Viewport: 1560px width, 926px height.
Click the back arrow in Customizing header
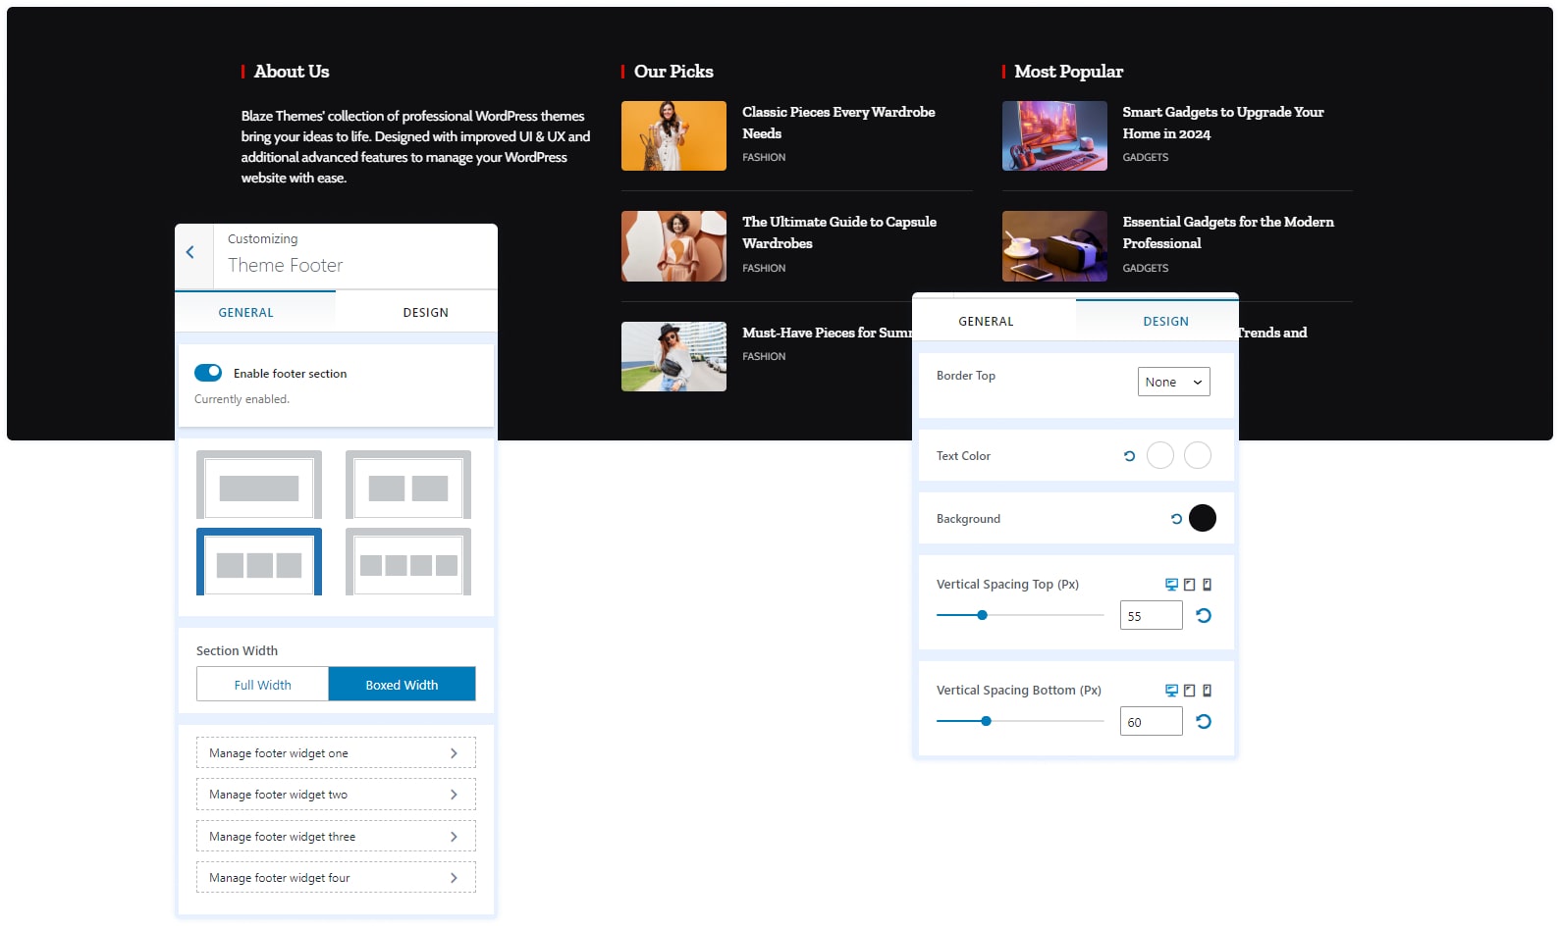pyautogui.click(x=190, y=253)
